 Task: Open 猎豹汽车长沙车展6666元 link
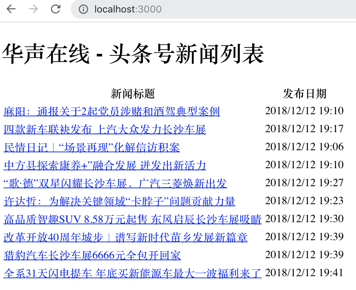click(x=92, y=255)
